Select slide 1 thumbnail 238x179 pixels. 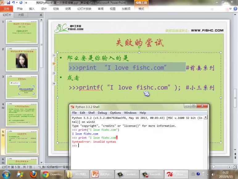(22, 31)
